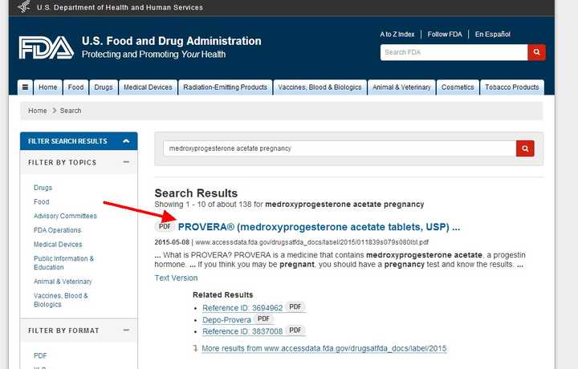
Task: Click PDF badge beside PROVERA result
Action: pyautogui.click(x=165, y=226)
